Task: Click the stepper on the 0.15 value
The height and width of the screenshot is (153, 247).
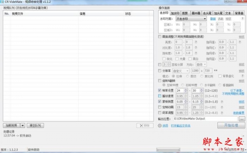Action: point(202,102)
